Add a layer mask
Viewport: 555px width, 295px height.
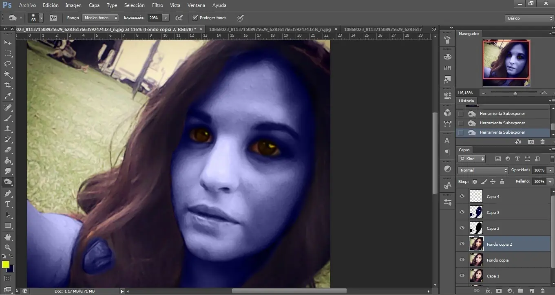(x=499, y=291)
